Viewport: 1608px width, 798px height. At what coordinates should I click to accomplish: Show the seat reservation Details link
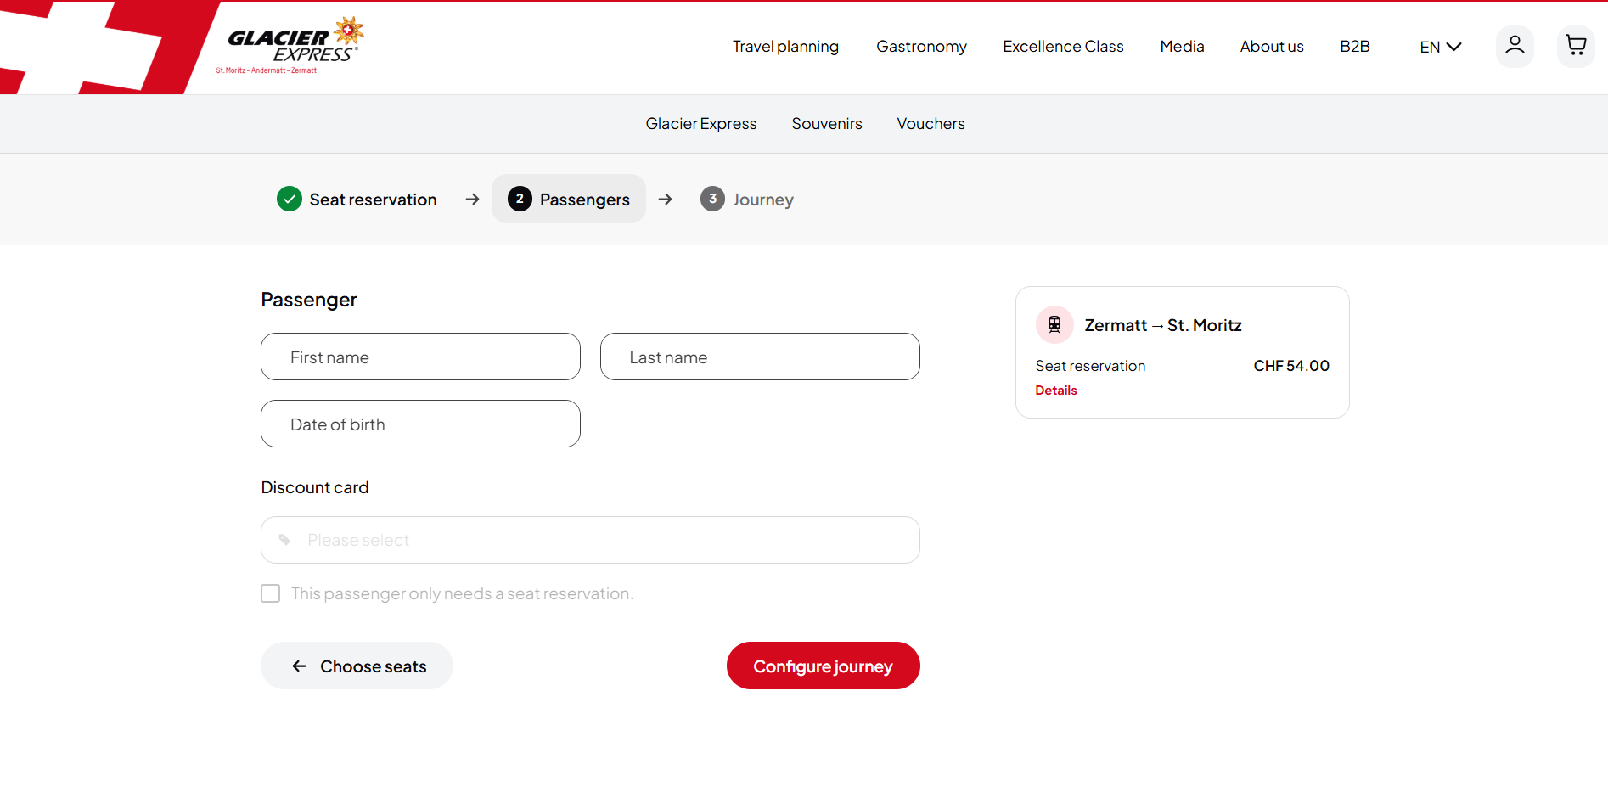click(1055, 391)
